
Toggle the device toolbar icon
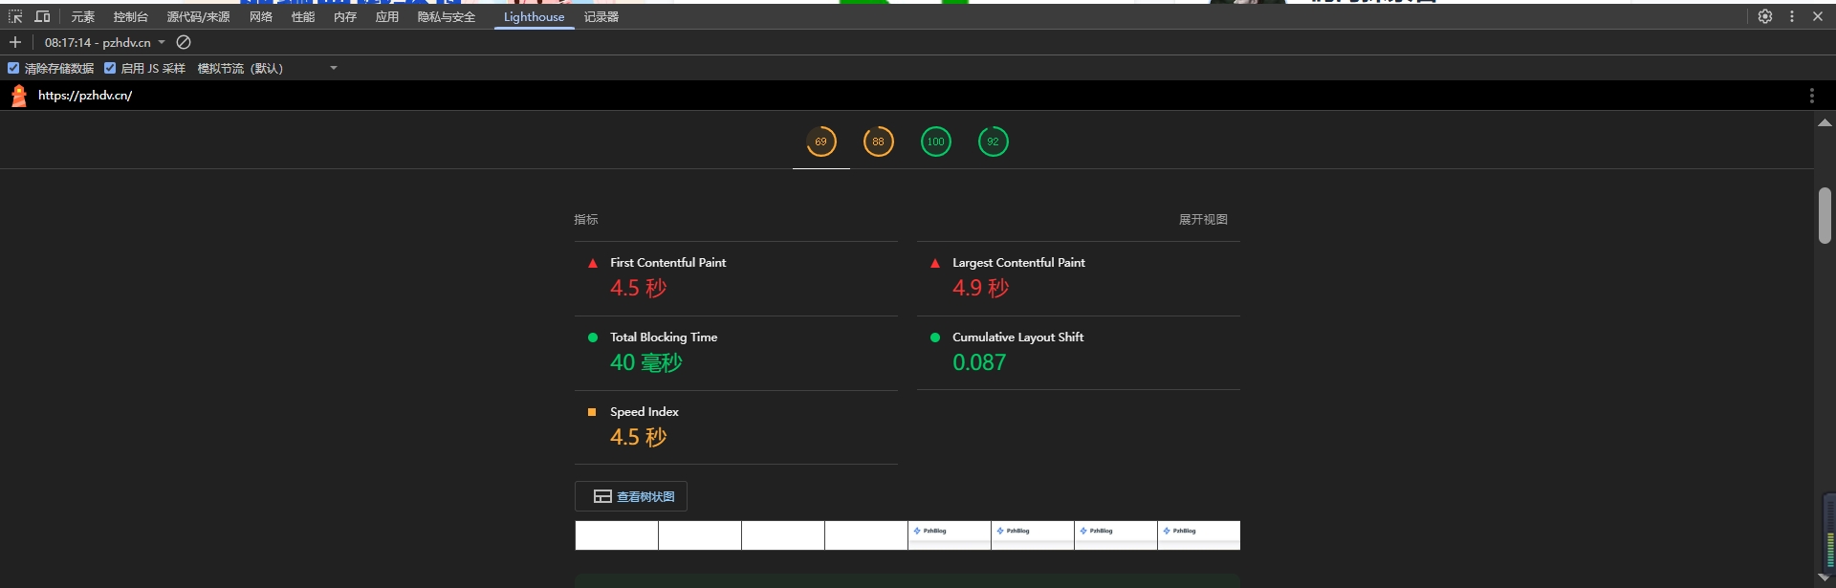[42, 16]
